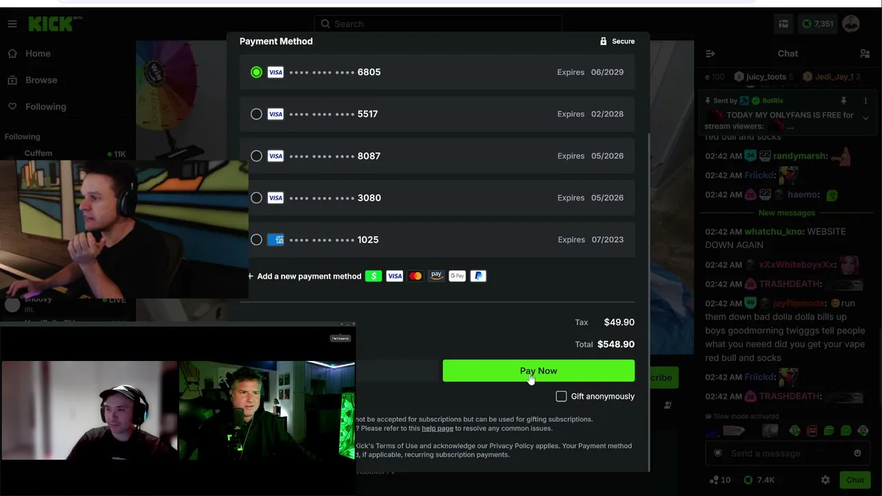Image resolution: width=882 pixels, height=496 pixels.
Task: Select the Amex card ending in 1025
Action: pyautogui.click(x=437, y=240)
